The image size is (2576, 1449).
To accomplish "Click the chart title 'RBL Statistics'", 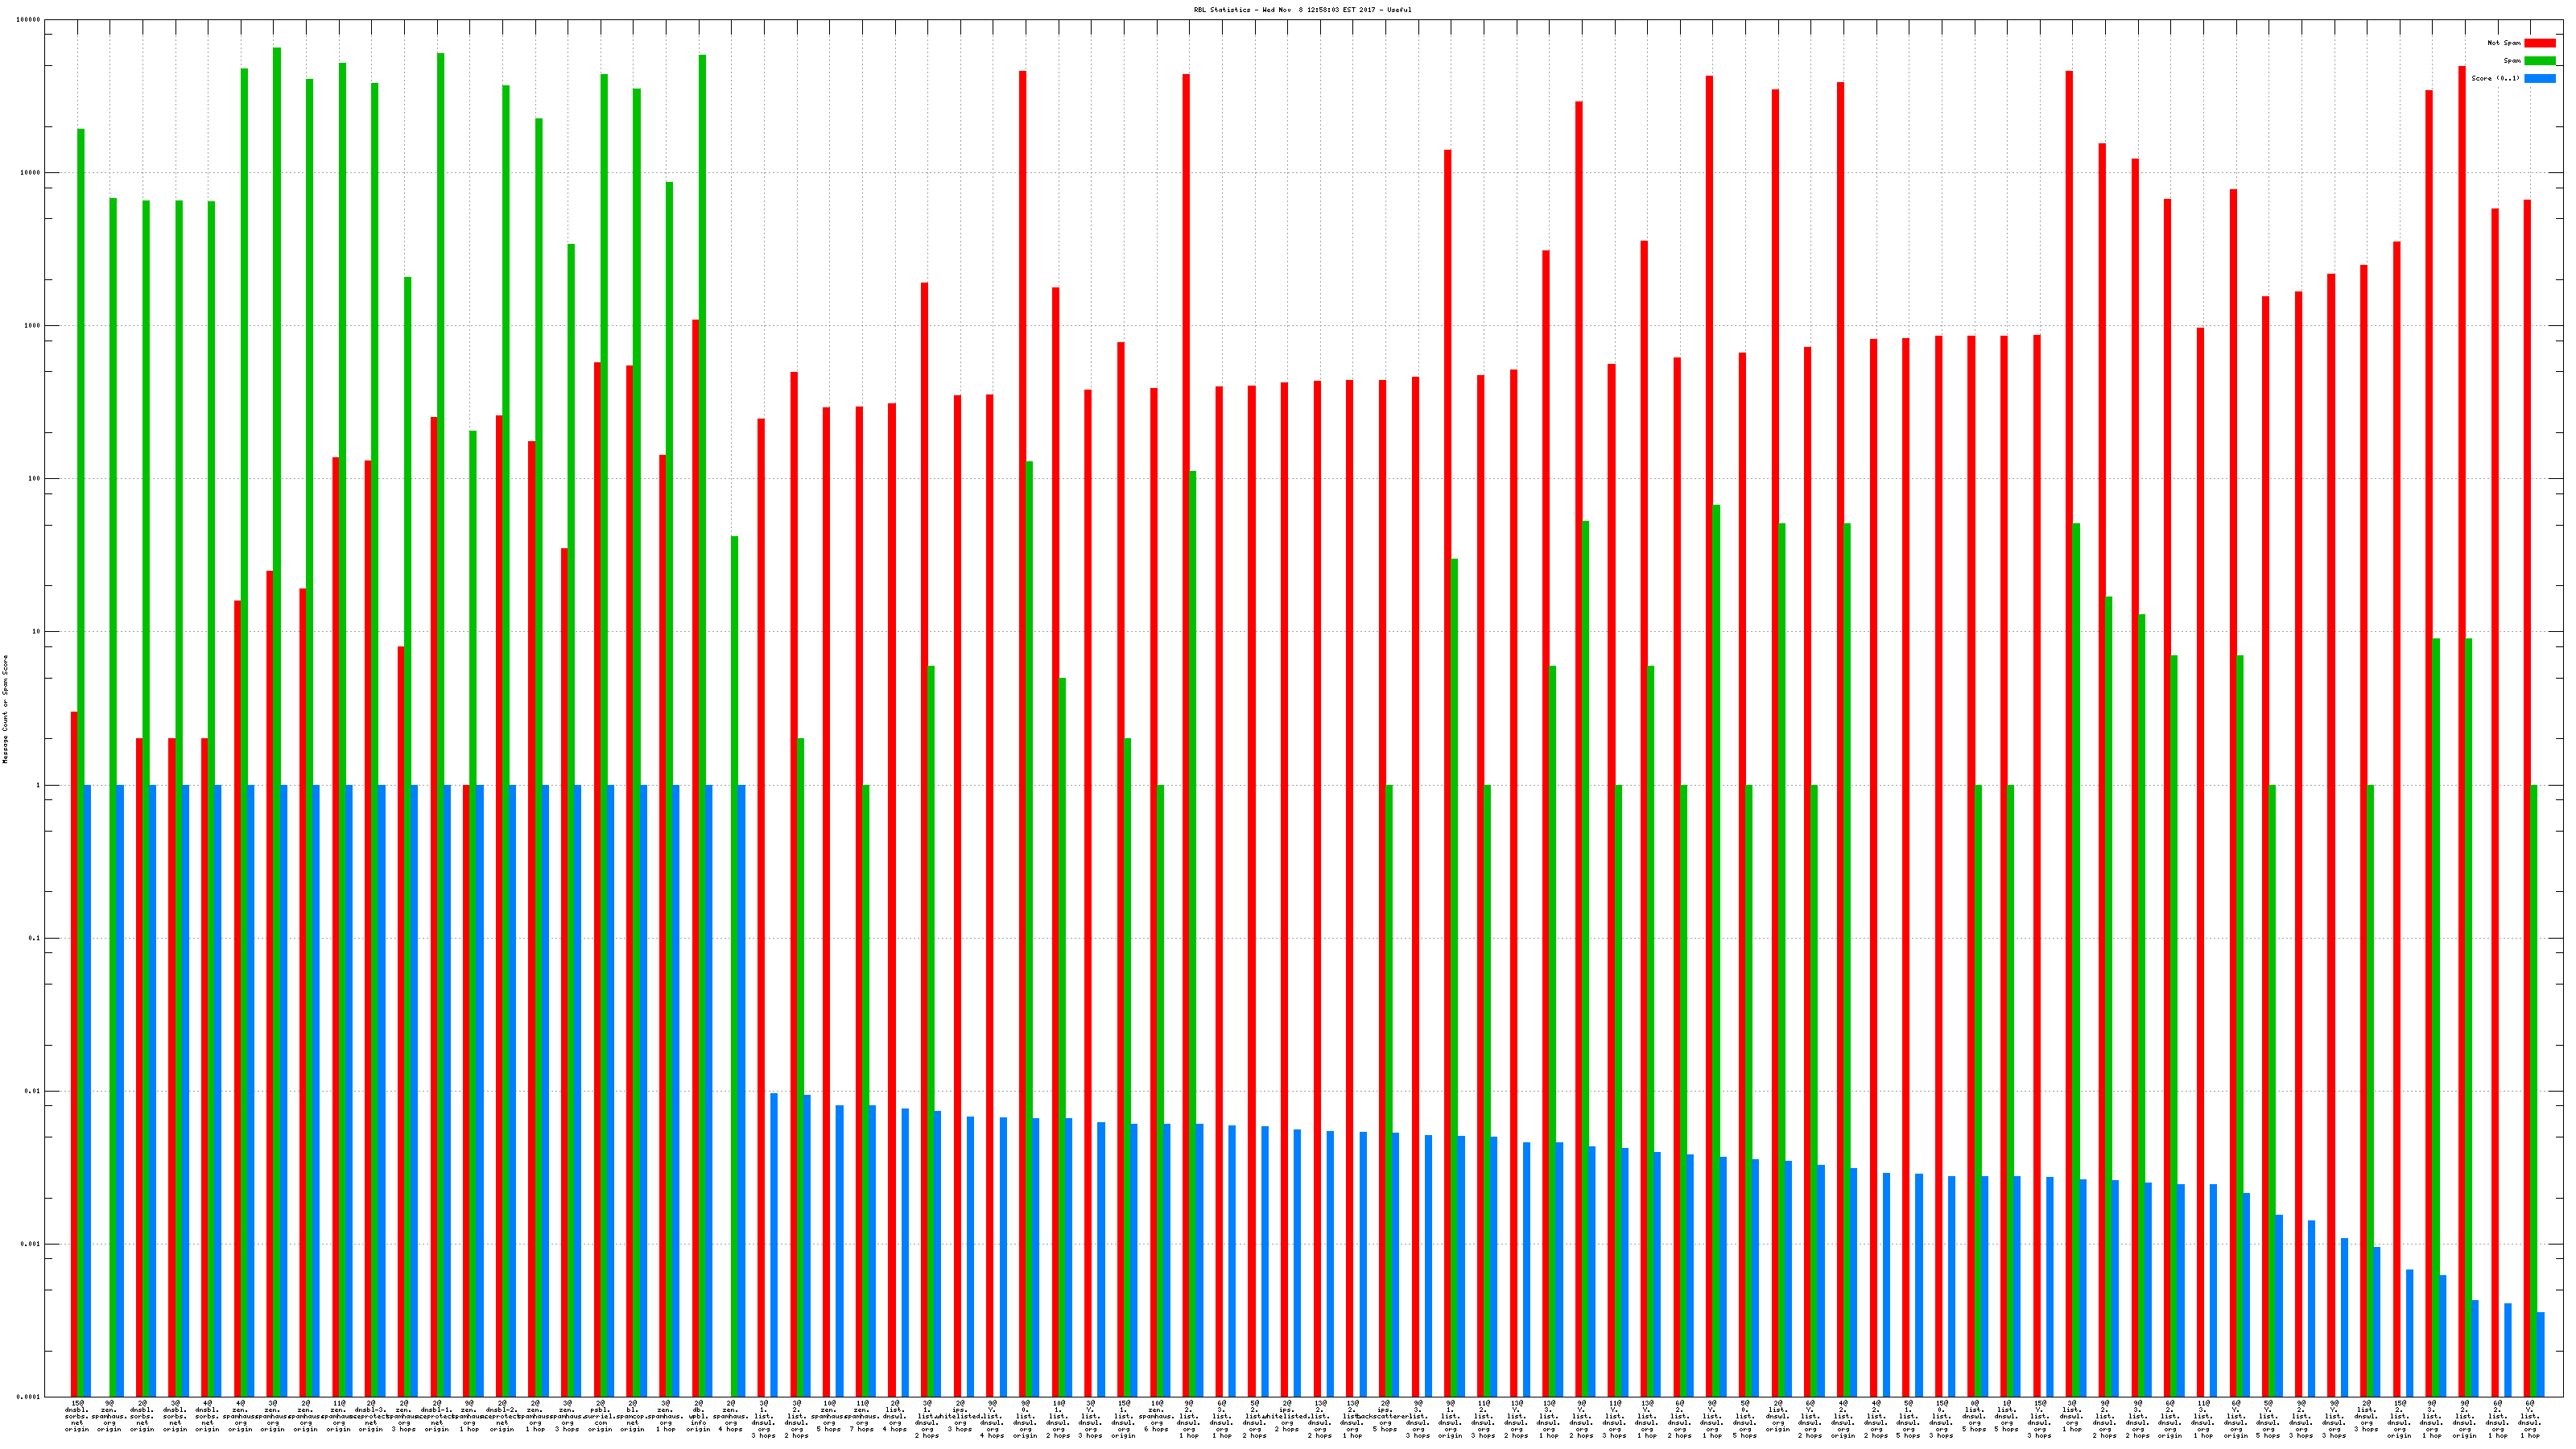I will coord(1302,10).
